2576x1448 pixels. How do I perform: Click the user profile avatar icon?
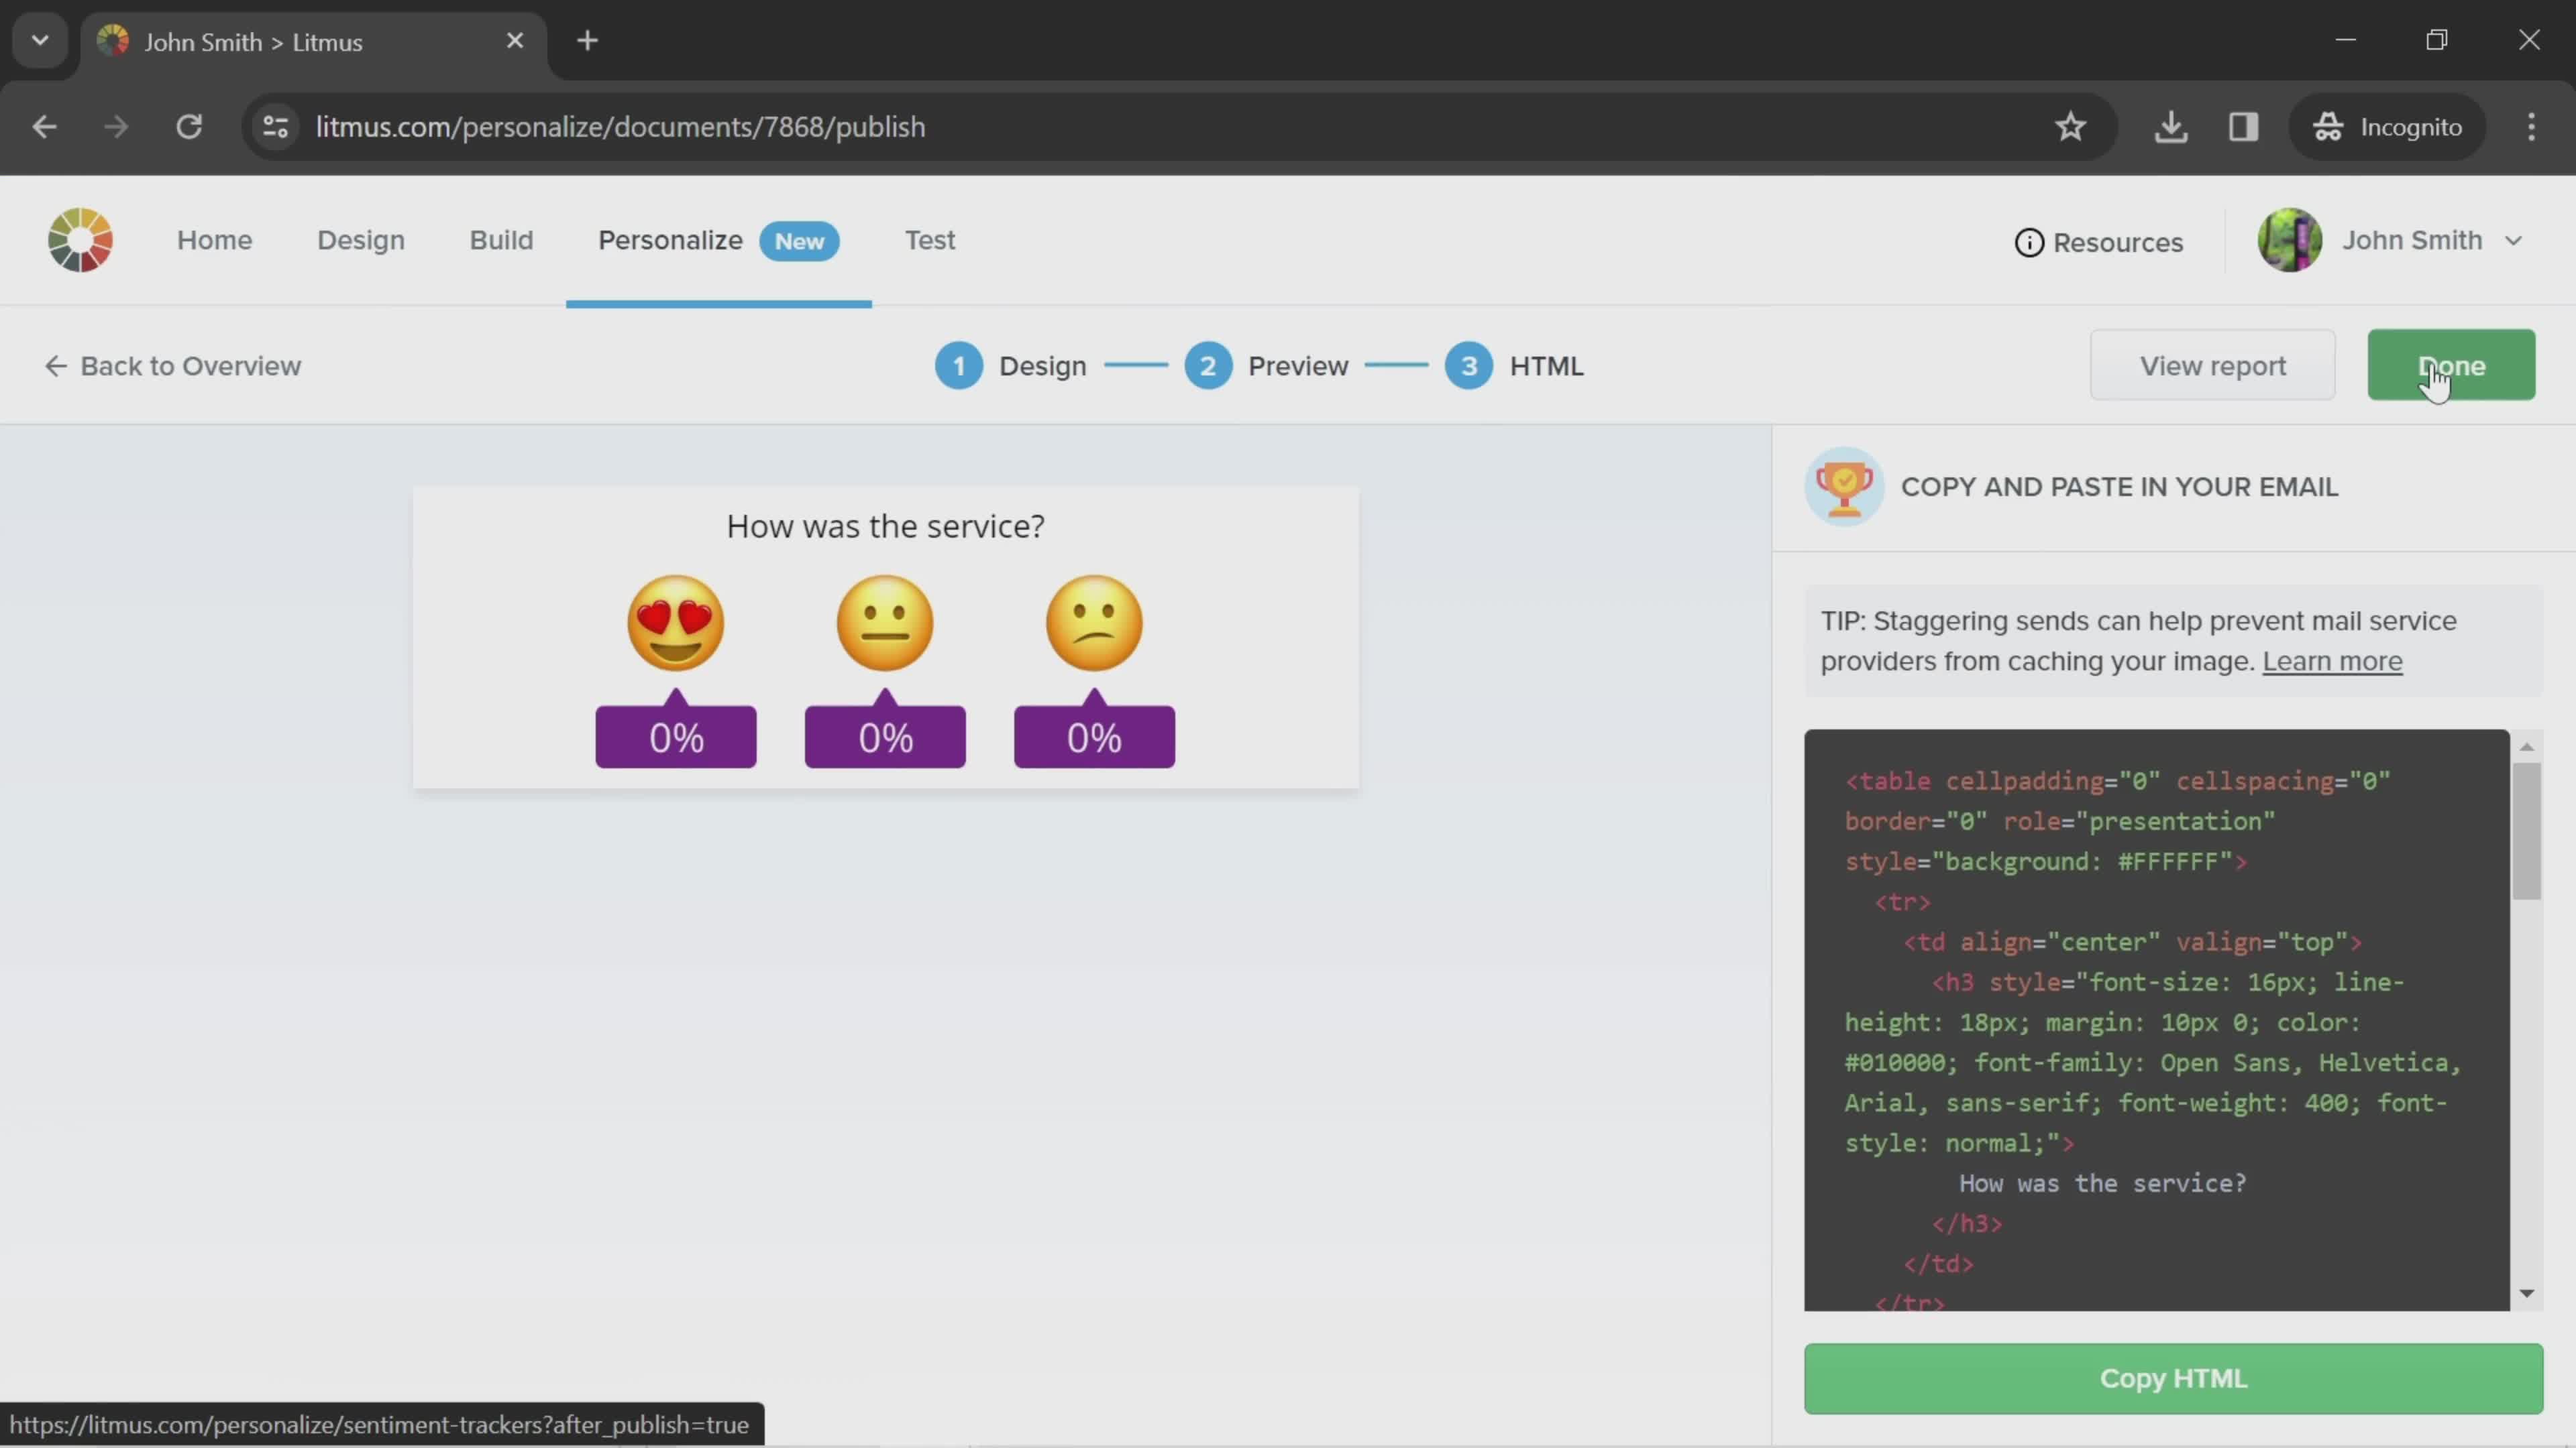coord(2291,239)
